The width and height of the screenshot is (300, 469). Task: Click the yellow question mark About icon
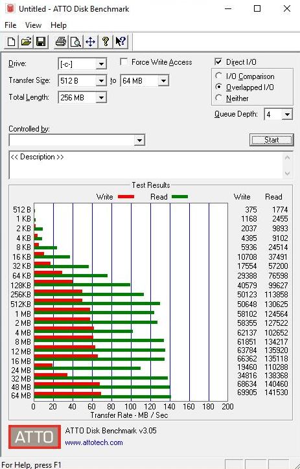click(105, 41)
